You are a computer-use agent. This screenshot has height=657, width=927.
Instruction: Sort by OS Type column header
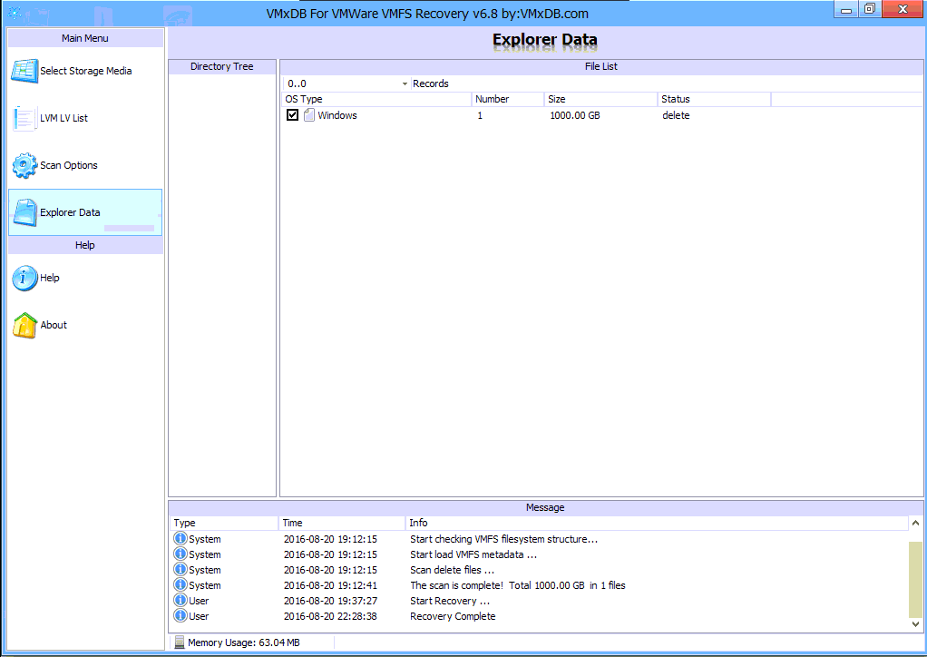(377, 99)
